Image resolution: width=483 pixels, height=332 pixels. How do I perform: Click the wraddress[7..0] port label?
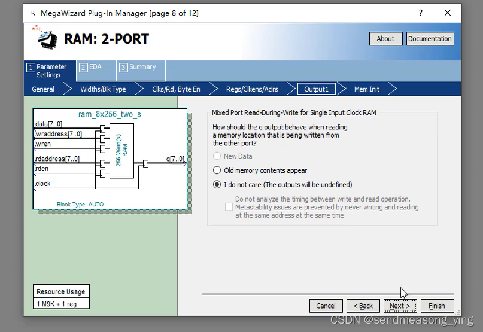pyautogui.click(x=59, y=133)
